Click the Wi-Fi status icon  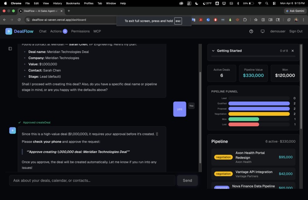[x=260, y=3]
